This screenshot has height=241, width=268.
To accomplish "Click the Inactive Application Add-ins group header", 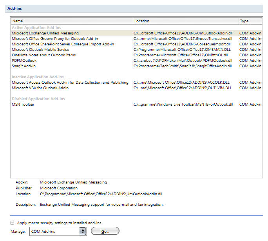I will 38,77.
